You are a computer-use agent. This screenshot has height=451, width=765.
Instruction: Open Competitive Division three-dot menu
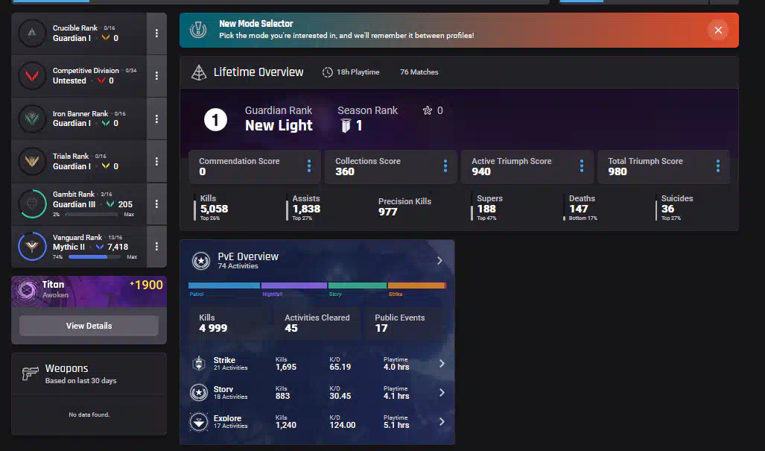click(156, 75)
